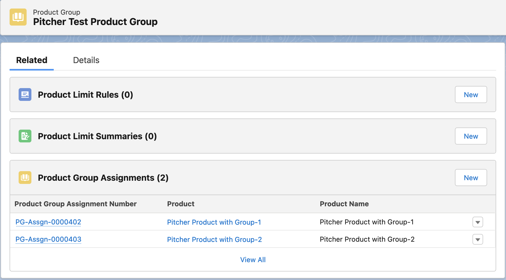Open row actions for PG-Assgn-0000402
Viewport: 506px width, 280px height.
coord(478,222)
